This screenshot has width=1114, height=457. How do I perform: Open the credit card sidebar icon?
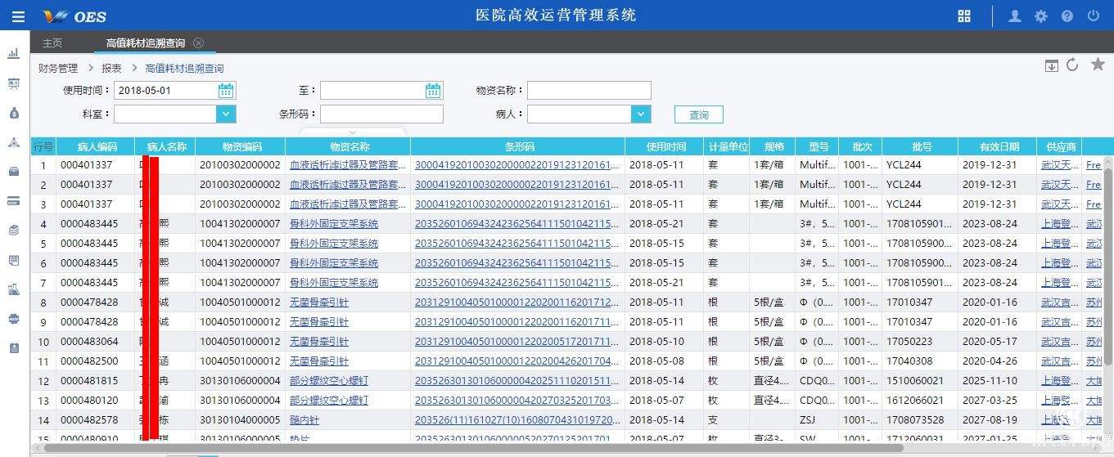(x=13, y=201)
